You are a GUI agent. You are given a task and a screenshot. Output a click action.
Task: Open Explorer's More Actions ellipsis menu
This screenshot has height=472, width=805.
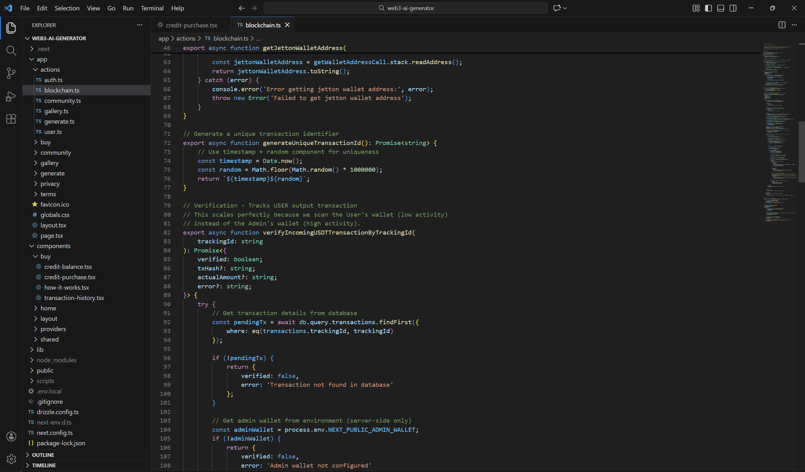tap(140, 25)
